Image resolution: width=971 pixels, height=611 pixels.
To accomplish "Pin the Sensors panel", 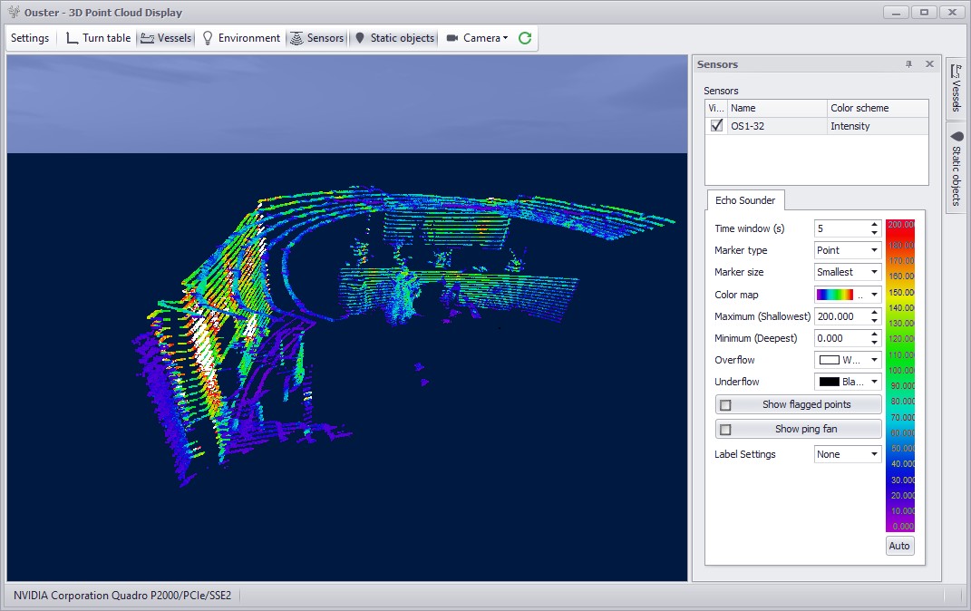I will pos(908,64).
